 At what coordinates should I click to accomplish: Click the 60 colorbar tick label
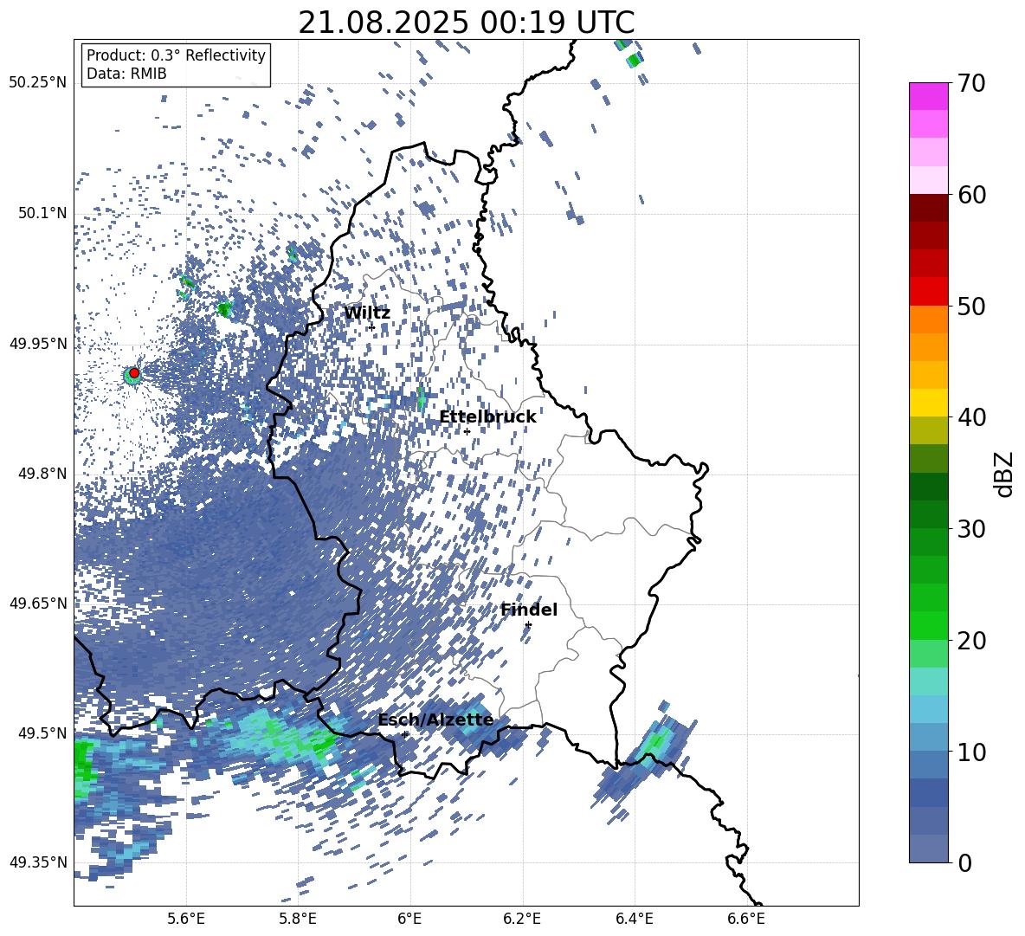[x=970, y=195]
